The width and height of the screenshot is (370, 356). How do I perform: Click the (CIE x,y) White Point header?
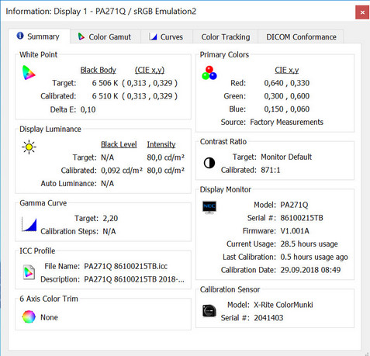[150, 70]
